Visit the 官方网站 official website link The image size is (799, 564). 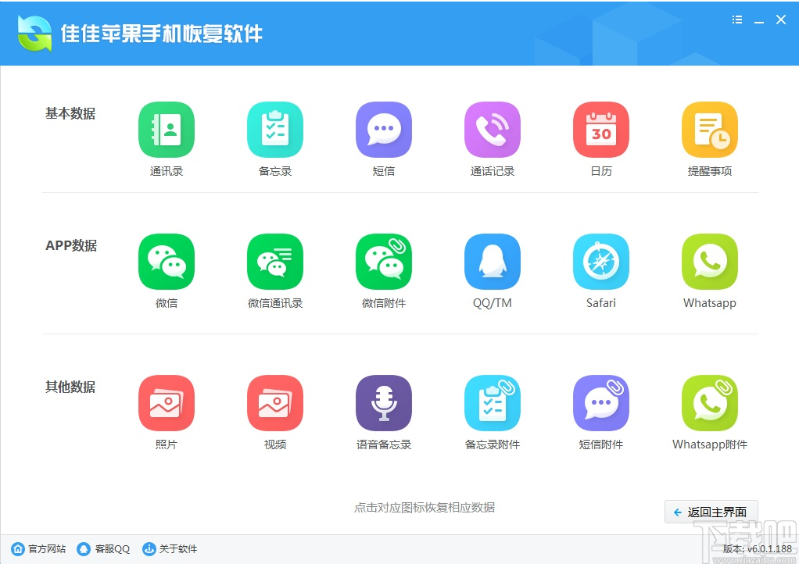pos(39,548)
